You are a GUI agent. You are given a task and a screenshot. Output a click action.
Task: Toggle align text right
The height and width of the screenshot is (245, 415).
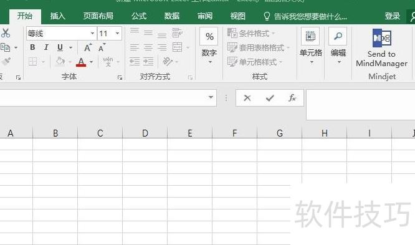162,47
